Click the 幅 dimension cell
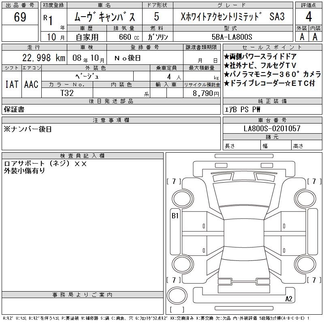 (276, 146)
